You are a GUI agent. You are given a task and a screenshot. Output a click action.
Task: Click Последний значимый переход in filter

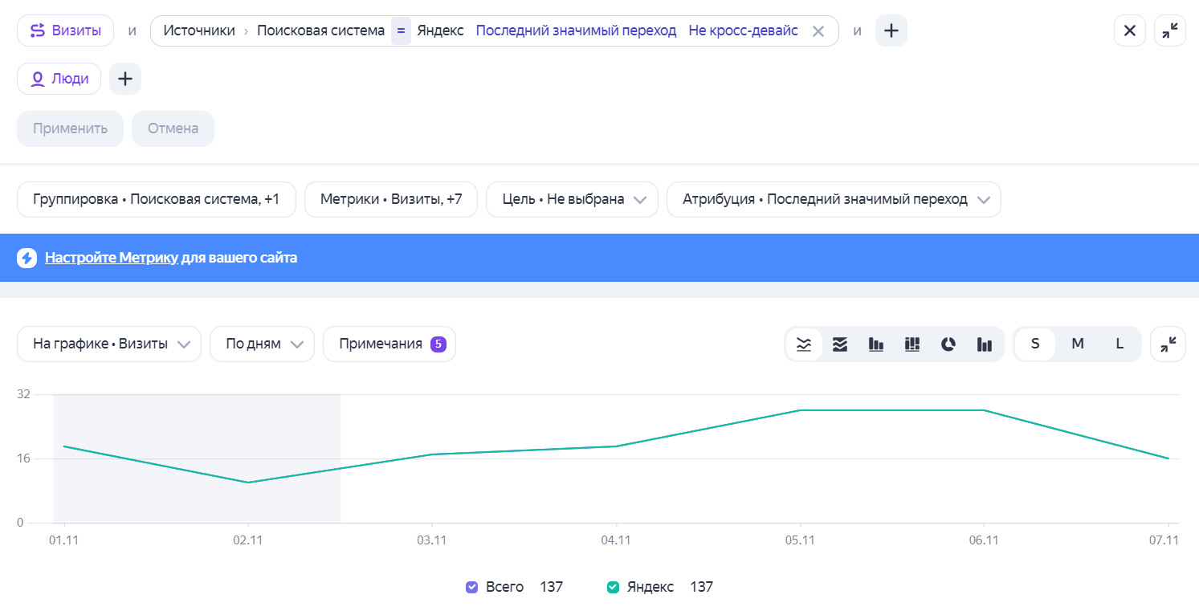click(x=576, y=31)
